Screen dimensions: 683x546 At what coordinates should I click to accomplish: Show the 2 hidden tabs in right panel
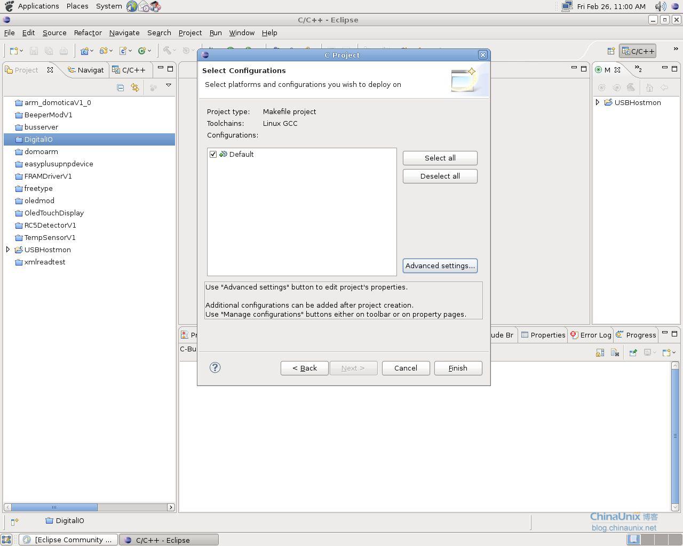pos(638,69)
